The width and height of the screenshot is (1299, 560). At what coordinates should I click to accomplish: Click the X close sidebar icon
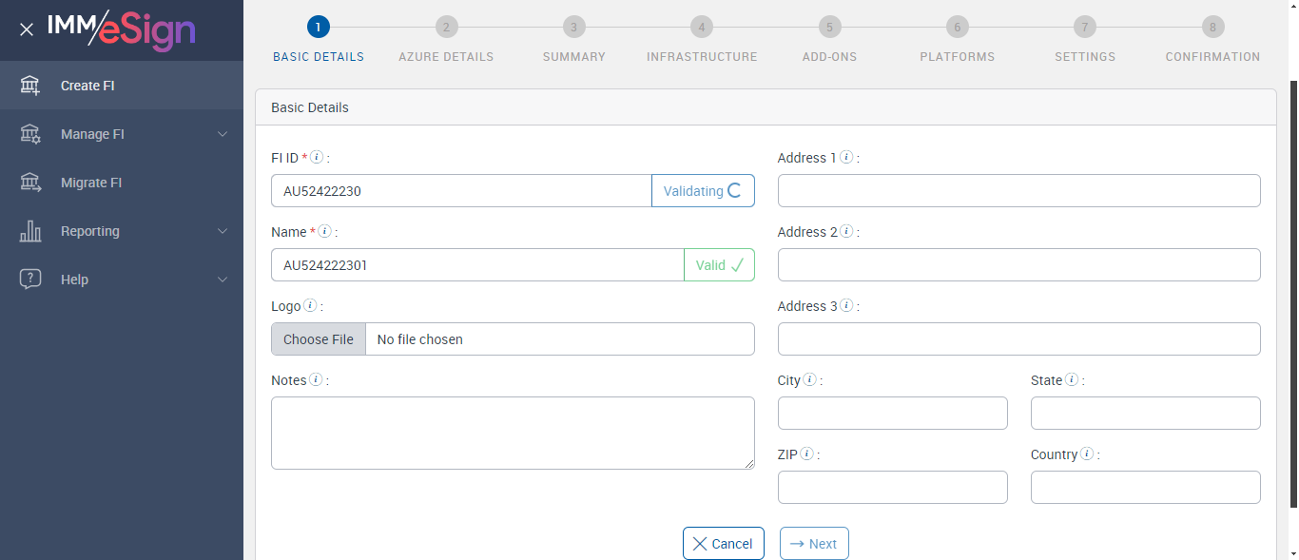[27, 29]
